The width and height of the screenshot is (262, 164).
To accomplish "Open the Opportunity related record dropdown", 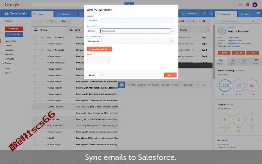I will pyautogui.click(x=95, y=41).
